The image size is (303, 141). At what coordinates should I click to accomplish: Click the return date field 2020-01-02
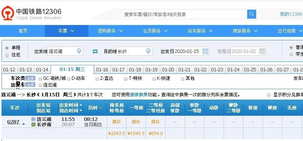click(248, 51)
